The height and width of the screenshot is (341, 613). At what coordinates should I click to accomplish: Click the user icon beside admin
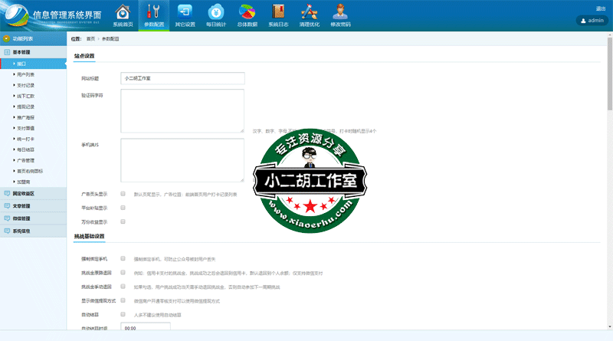click(583, 21)
